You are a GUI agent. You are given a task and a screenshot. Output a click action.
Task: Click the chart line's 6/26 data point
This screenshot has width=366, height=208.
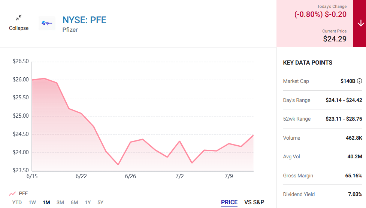130,142
